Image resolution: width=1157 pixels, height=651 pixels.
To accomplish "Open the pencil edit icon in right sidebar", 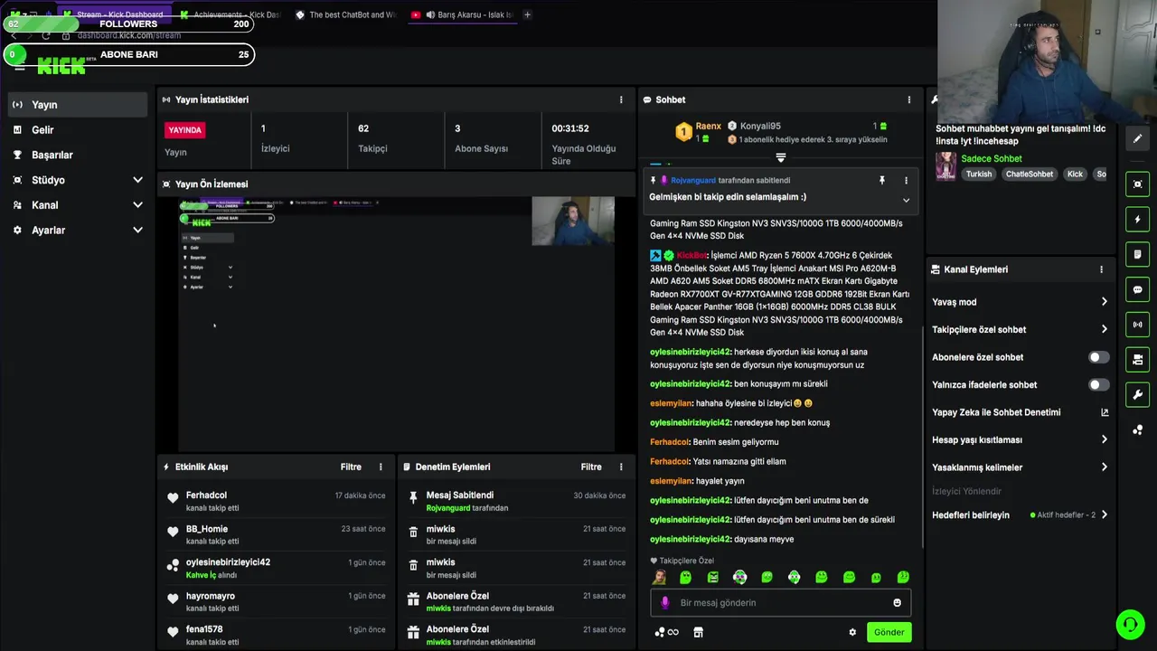I will (1137, 138).
